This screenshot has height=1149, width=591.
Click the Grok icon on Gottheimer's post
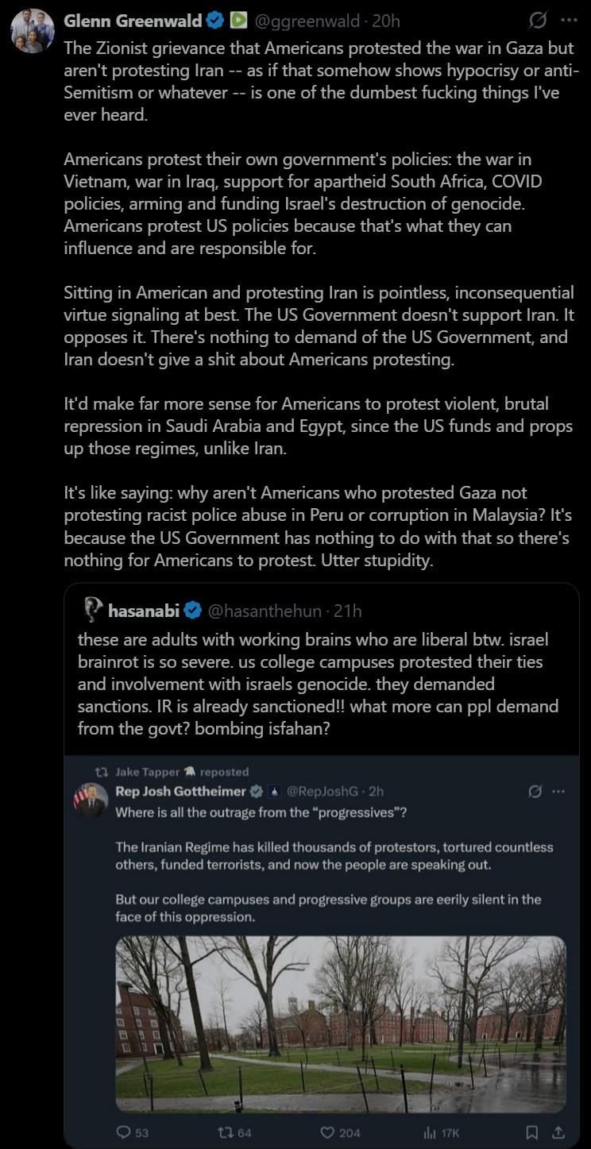click(x=535, y=791)
